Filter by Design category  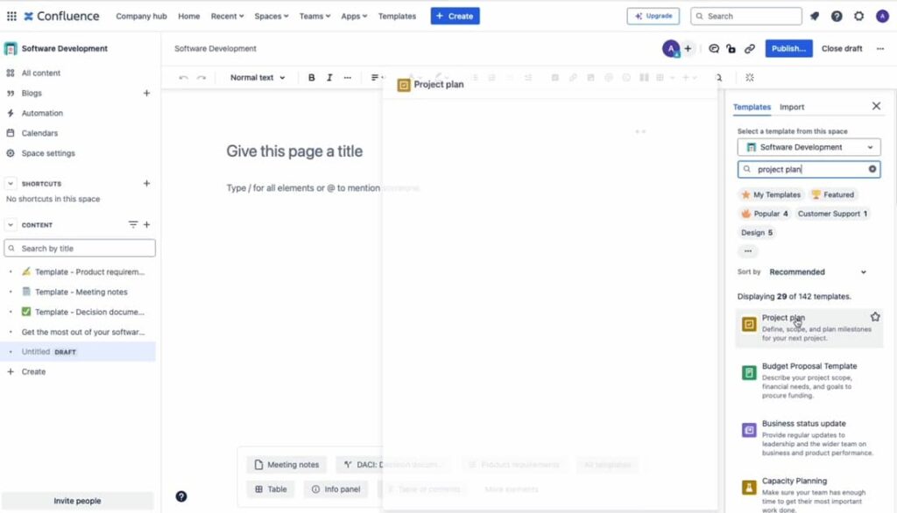click(x=757, y=233)
